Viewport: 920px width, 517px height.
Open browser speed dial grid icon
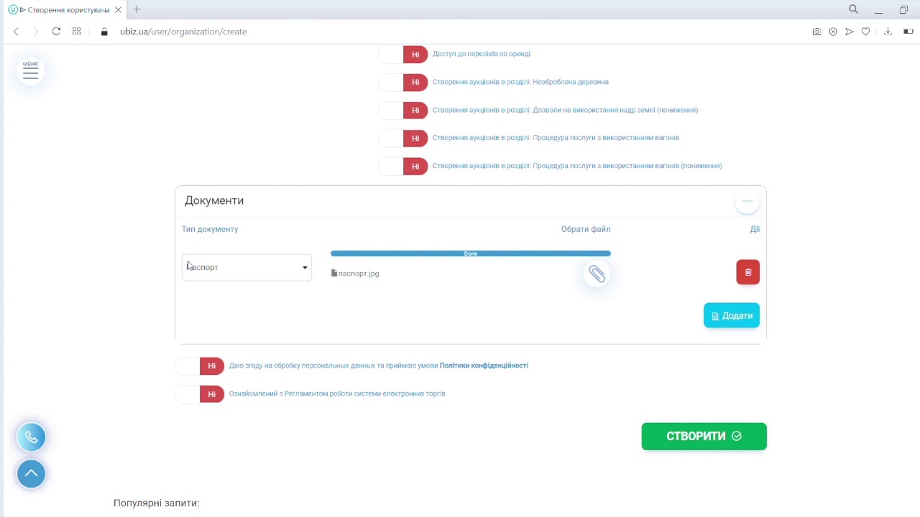pyautogui.click(x=76, y=32)
